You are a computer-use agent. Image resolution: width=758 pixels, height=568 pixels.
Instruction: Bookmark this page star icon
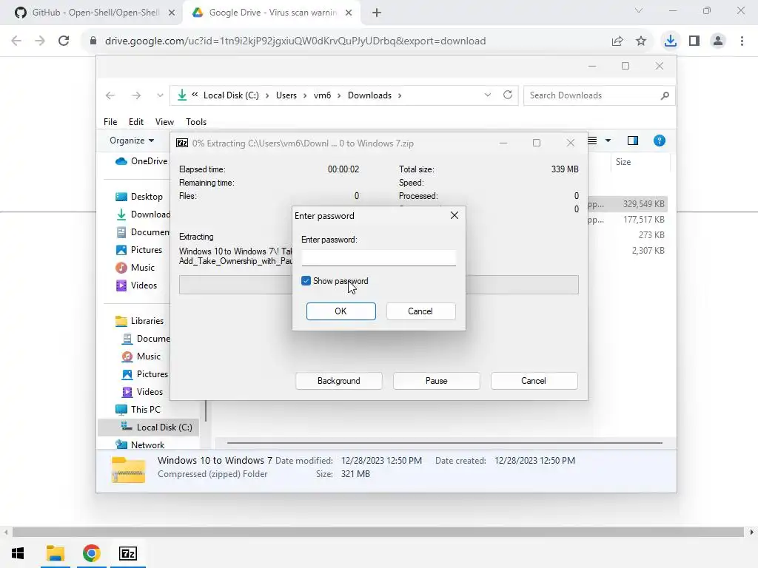coord(641,41)
